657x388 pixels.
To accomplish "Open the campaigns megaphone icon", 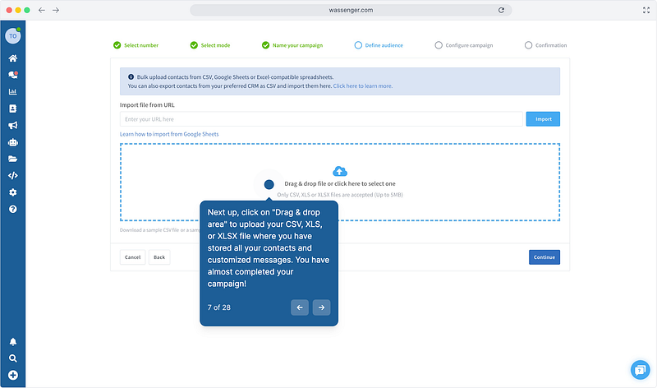I will [x=12, y=125].
